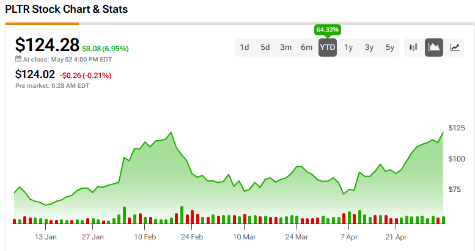Viewport: 475px width, 251px height.
Task: Click the 24 Feb date axis label
Action: (192, 237)
